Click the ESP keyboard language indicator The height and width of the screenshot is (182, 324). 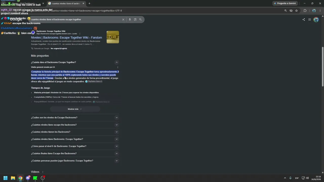297,178
